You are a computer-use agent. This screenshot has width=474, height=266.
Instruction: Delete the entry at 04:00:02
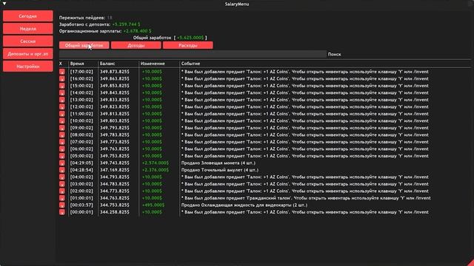(62, 177)
